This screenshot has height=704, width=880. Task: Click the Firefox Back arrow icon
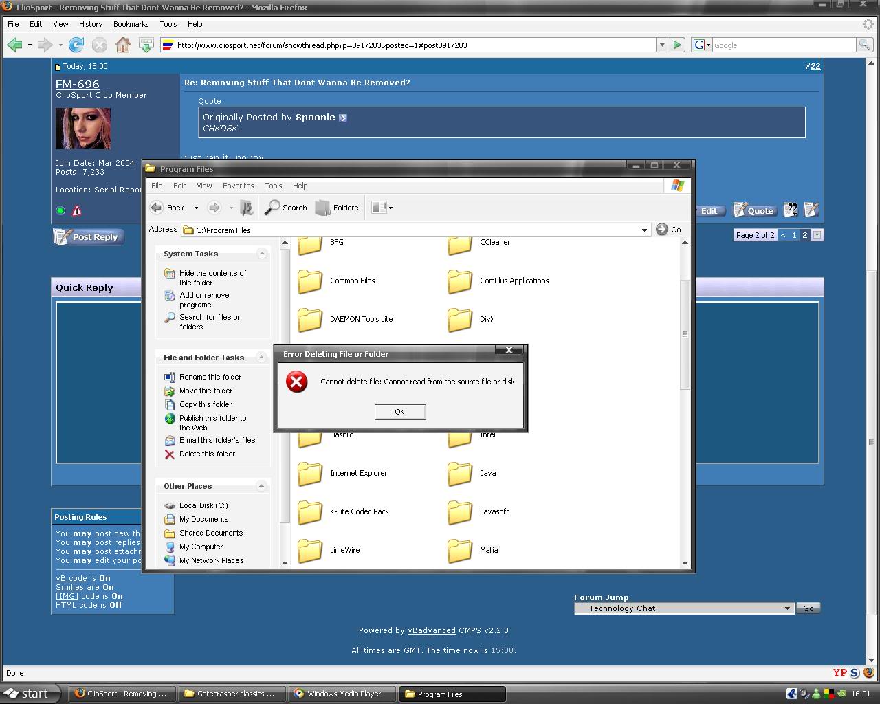pyautogui.click(x=14, y=45)
